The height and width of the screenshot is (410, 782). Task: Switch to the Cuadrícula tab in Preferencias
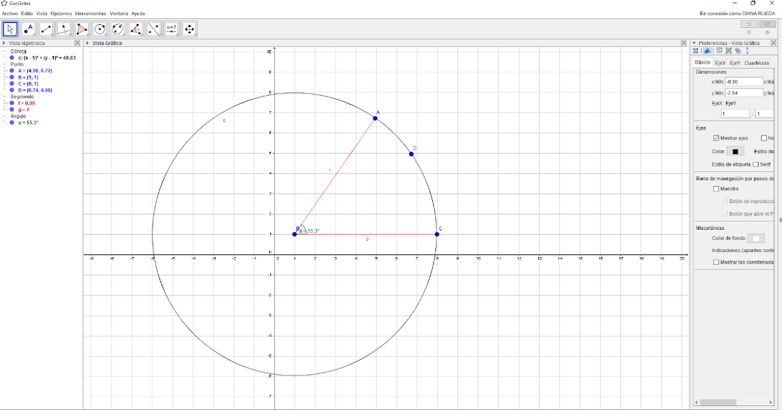coord(757,63)
